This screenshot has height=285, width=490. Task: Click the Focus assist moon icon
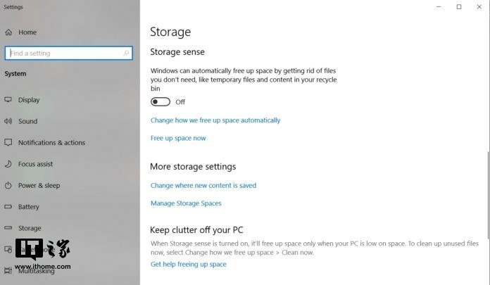(x=8, y=164)
